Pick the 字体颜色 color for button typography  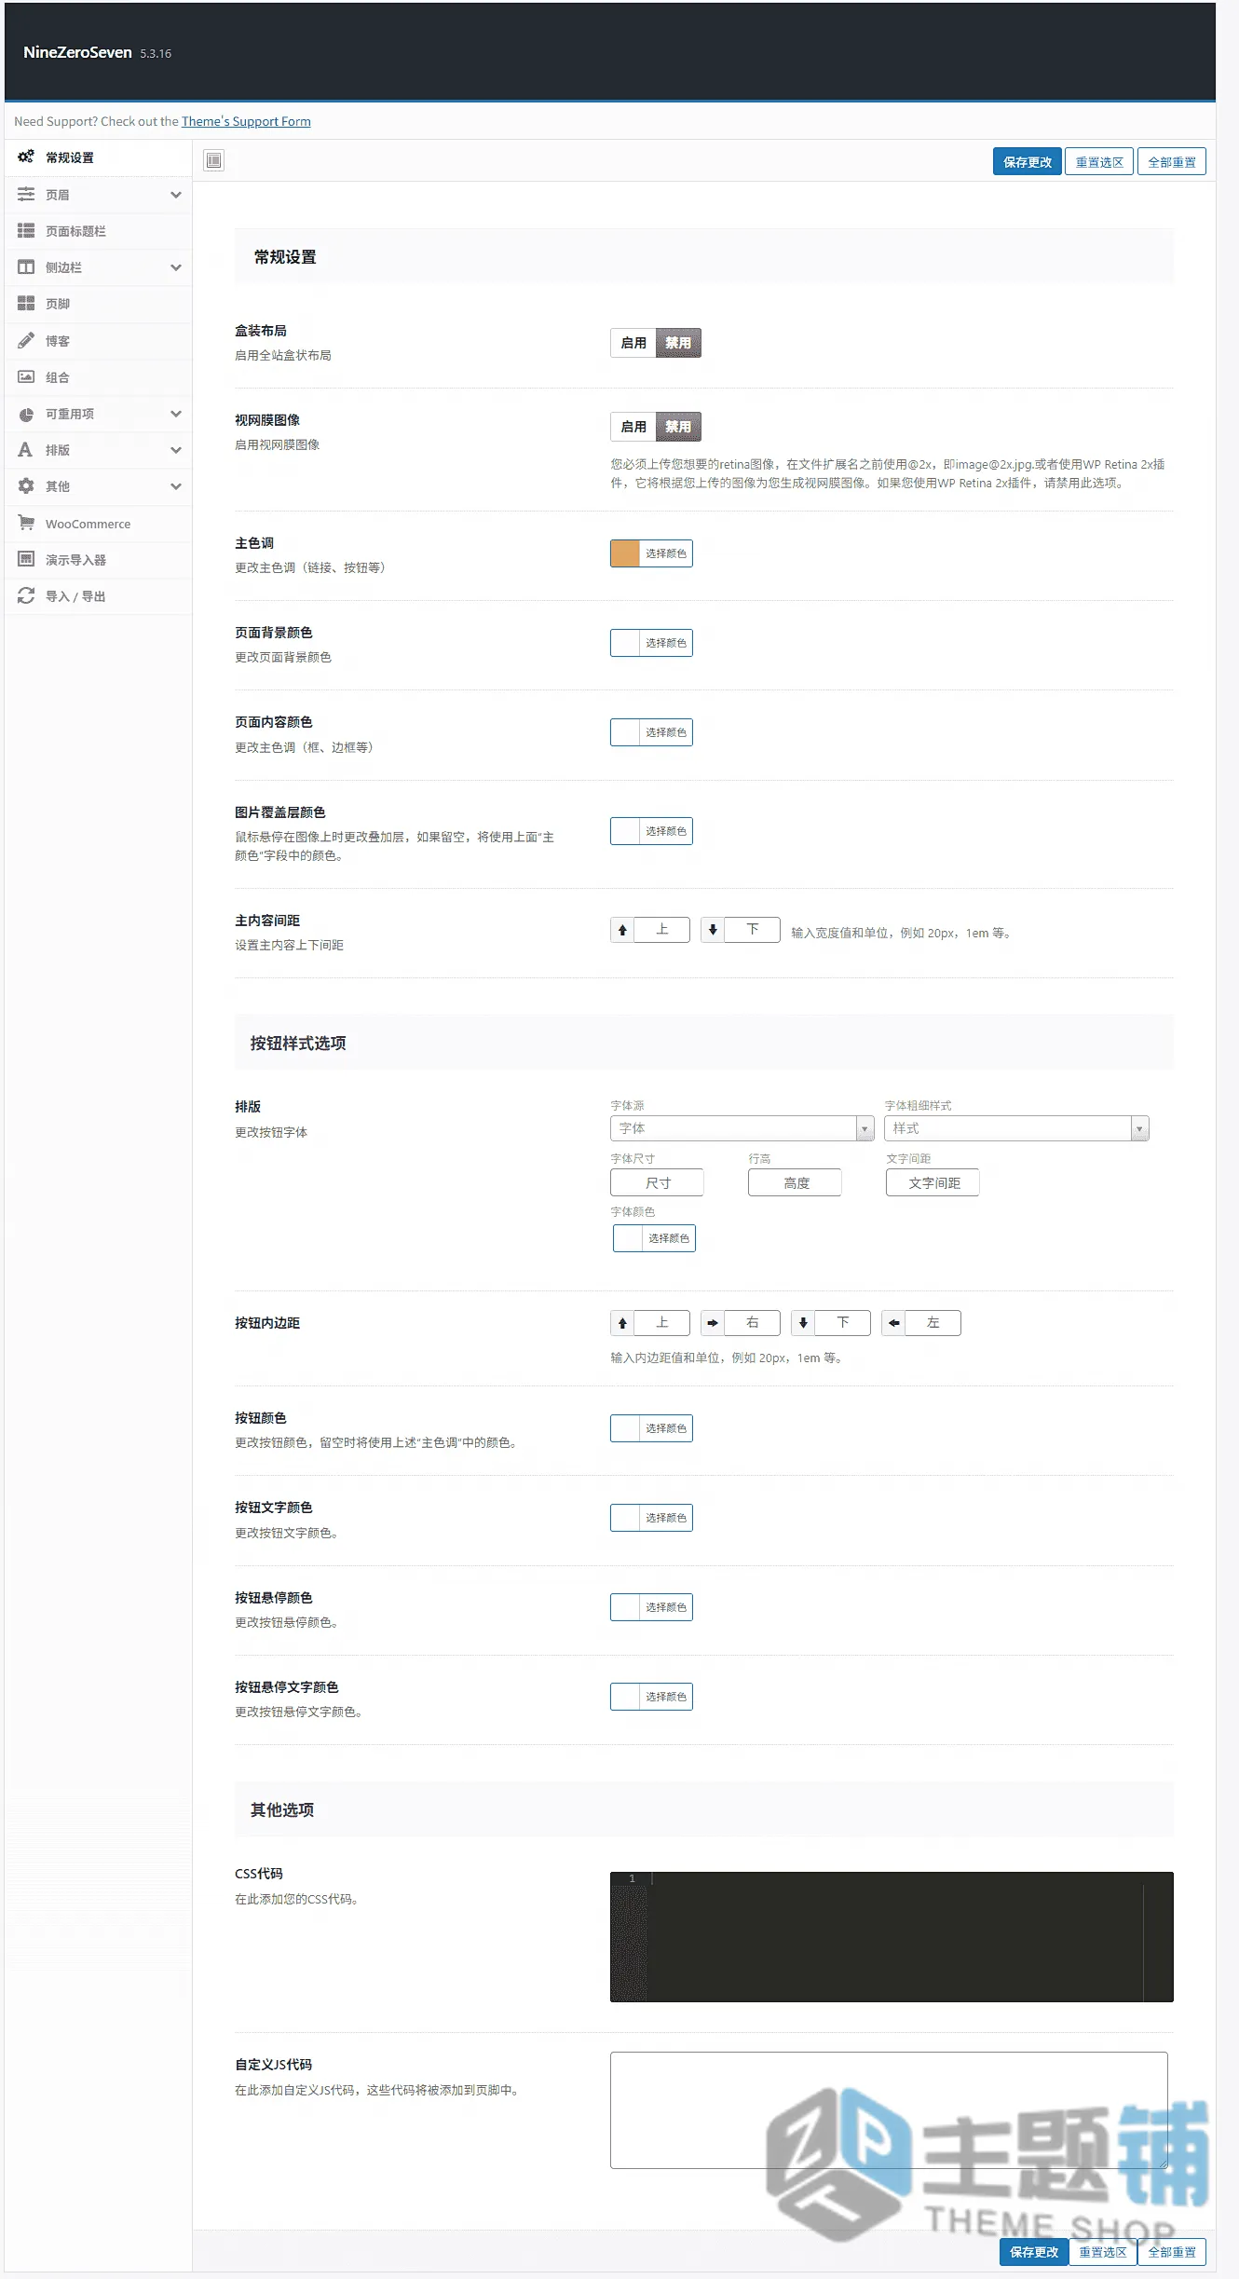654,1238
